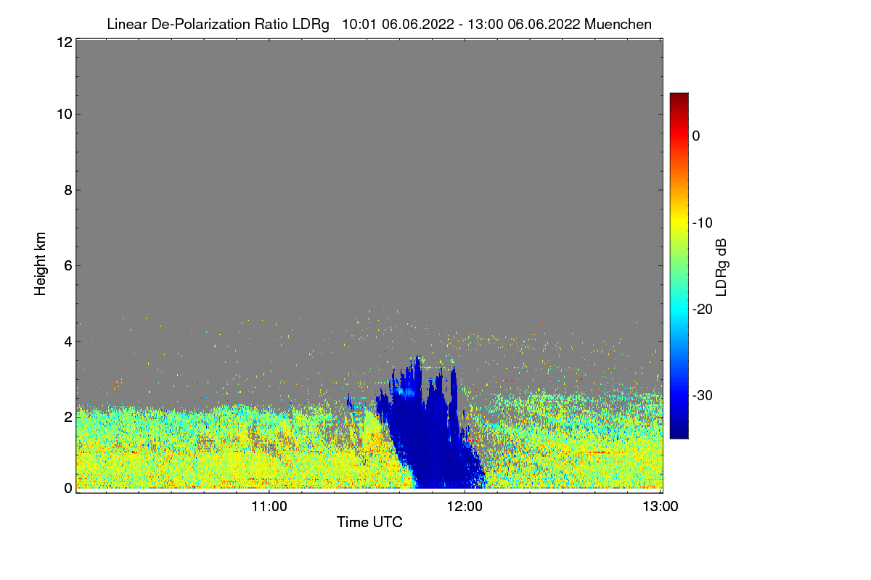Click the date range '10:01 06.06.2022 - 13:00 06.06.2022'

(x=461, y=24)
